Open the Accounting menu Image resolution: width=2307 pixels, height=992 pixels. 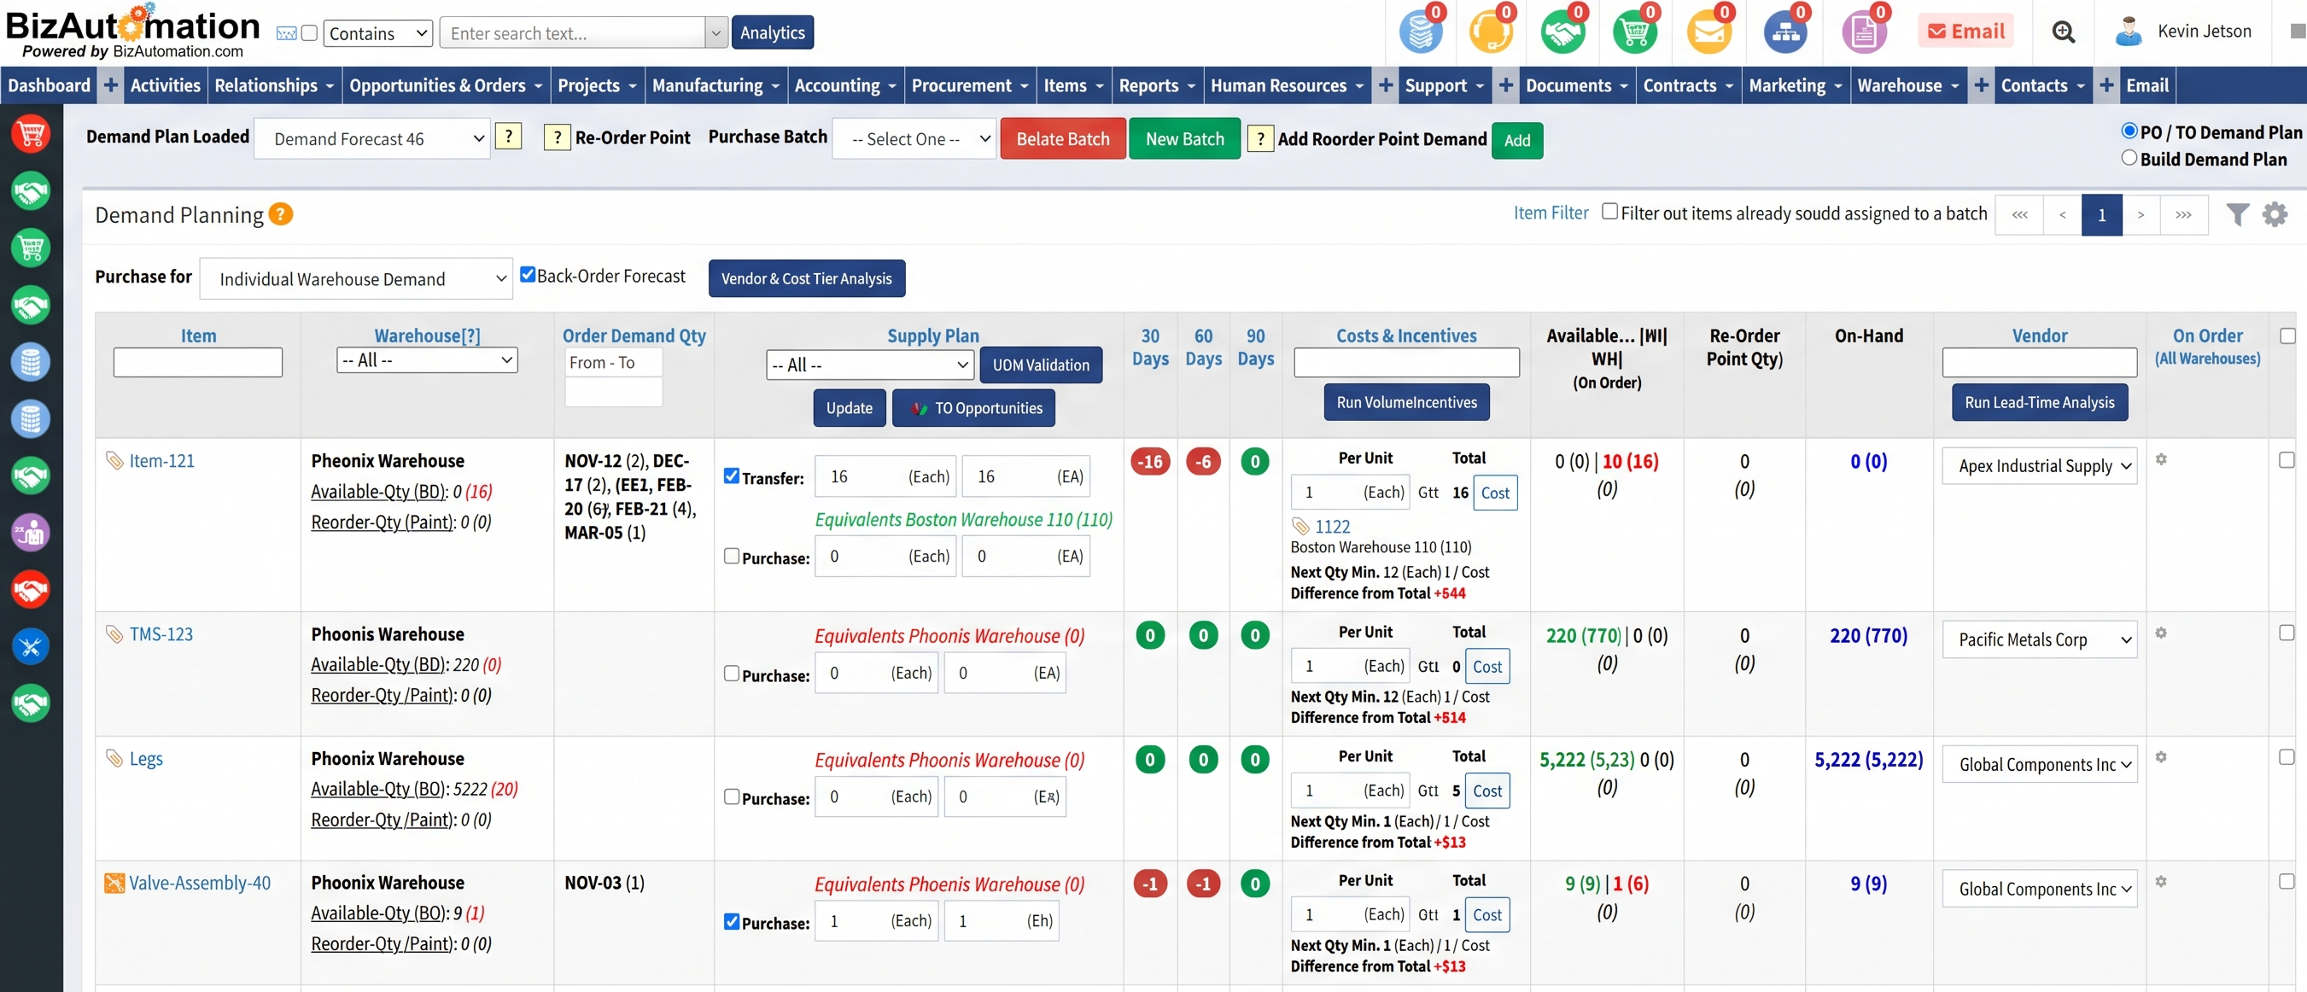pyautogui.click(x=844, y=85)
